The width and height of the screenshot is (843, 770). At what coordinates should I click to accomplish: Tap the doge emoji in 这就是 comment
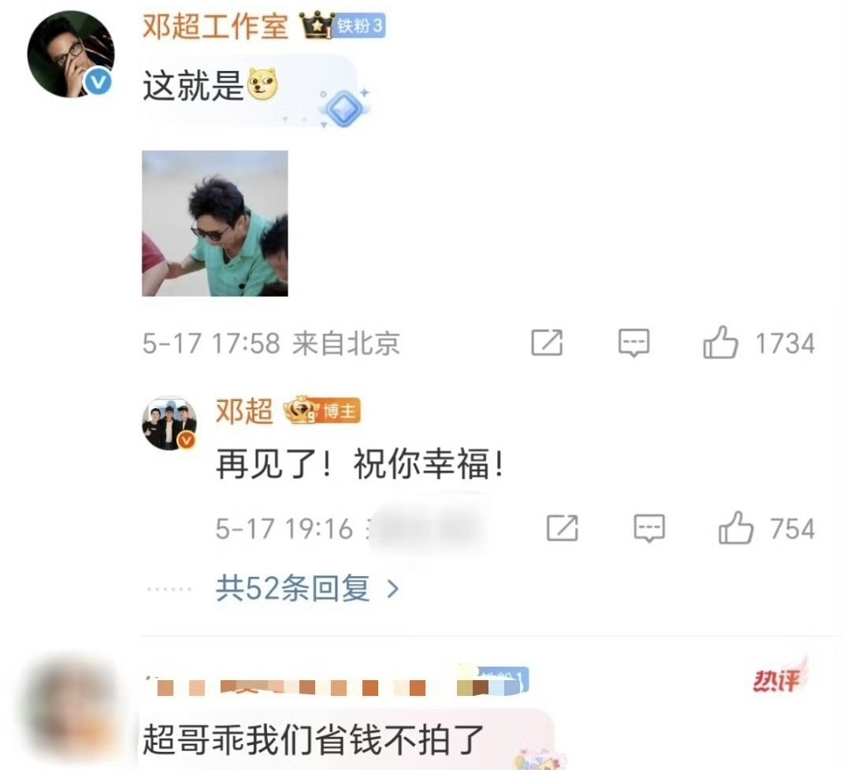point(263,84)
